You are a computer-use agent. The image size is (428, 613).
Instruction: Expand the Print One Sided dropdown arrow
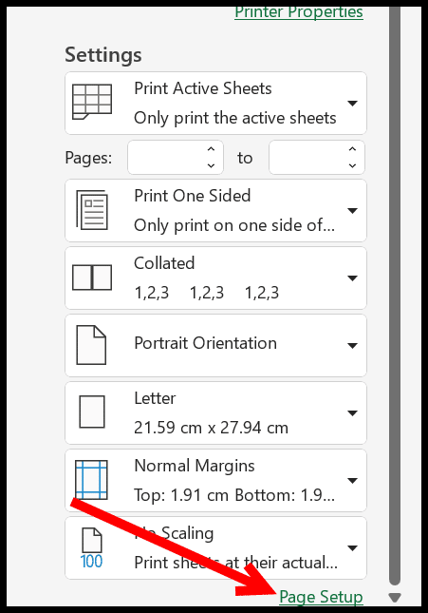(x=353, y=211)
